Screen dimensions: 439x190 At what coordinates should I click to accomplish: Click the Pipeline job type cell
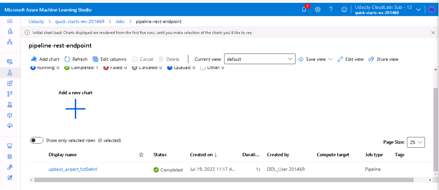[373, 169]
